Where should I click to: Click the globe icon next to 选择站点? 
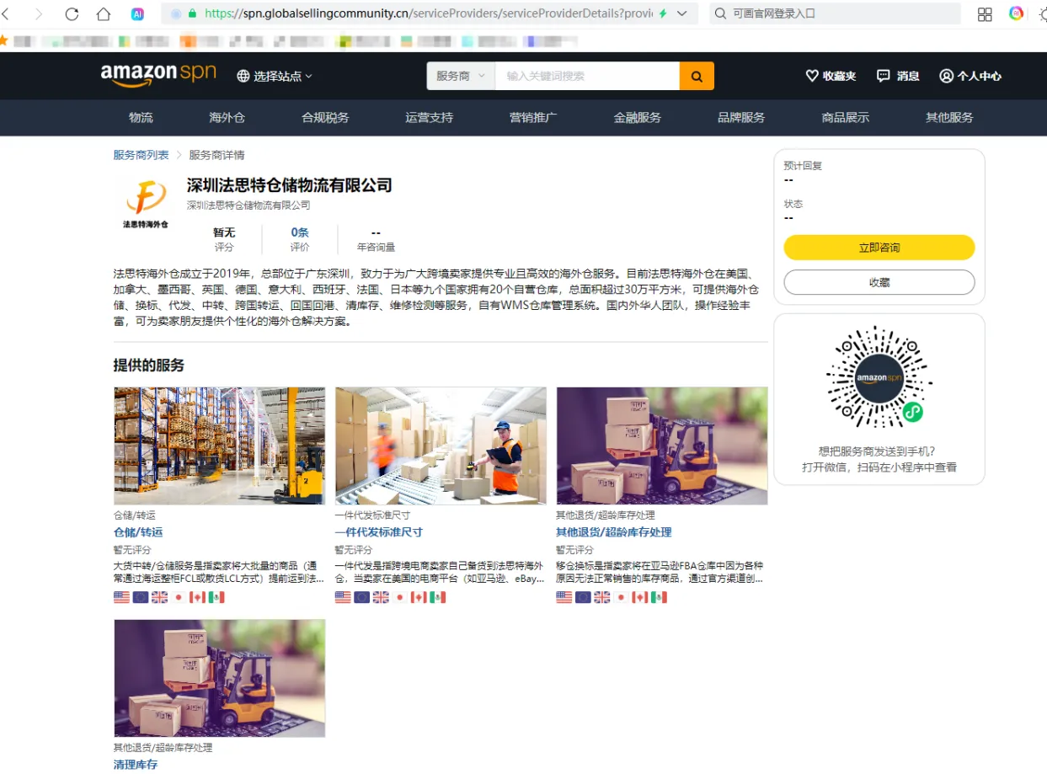[243, 76]
